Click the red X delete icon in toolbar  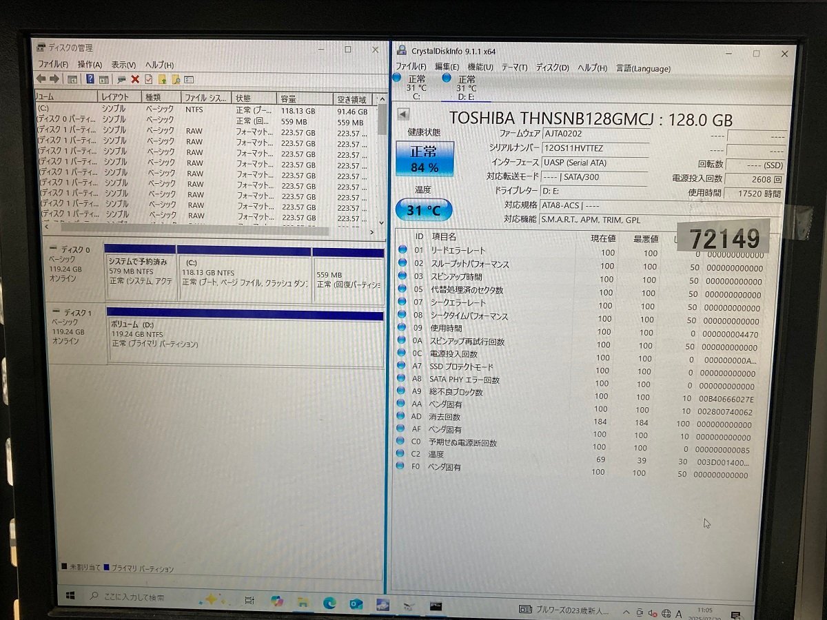point(135,79)
